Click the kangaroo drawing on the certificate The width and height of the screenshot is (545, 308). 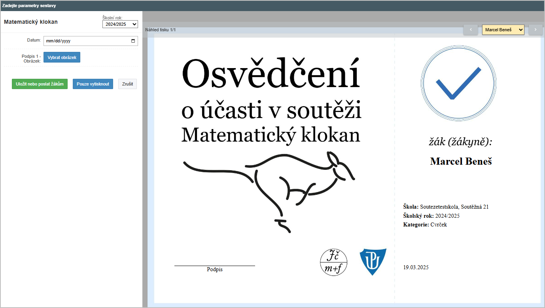[x=269, y=192]
